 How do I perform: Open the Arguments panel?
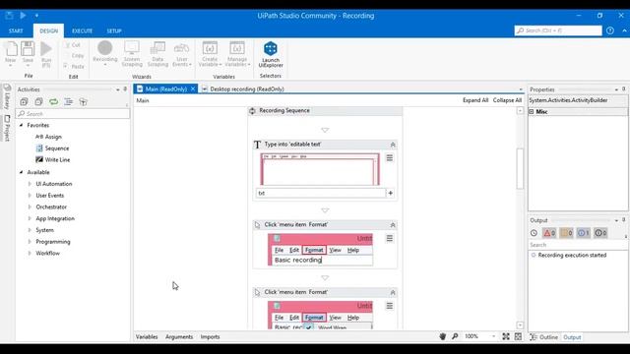(x=179, y=336)
